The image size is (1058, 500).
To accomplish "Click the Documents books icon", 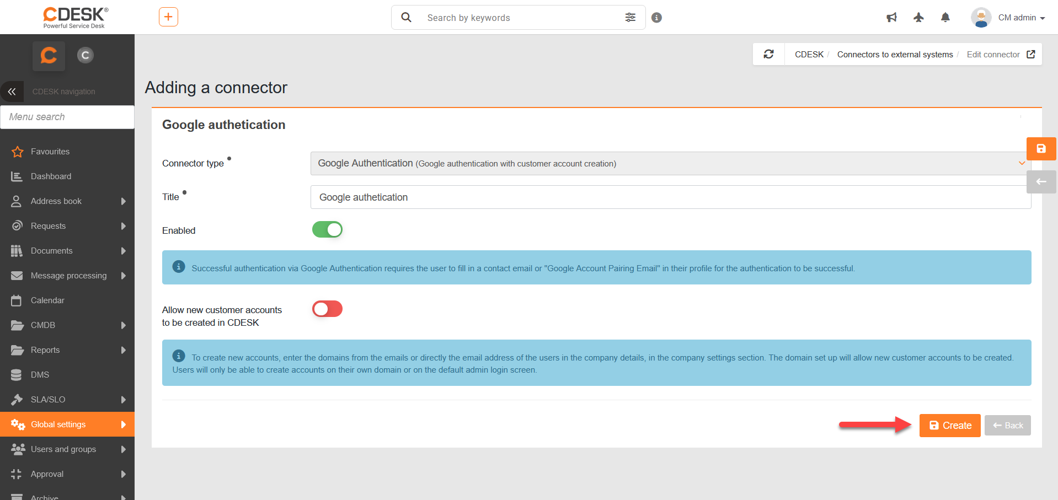I will [x=17, y=251].
